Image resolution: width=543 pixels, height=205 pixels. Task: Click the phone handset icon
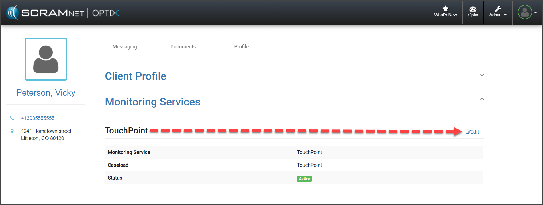[12, 118]
